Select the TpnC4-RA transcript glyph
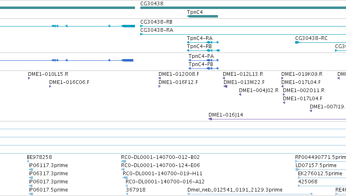The height and width of the screenshot is (196, 346). point(202,42)
